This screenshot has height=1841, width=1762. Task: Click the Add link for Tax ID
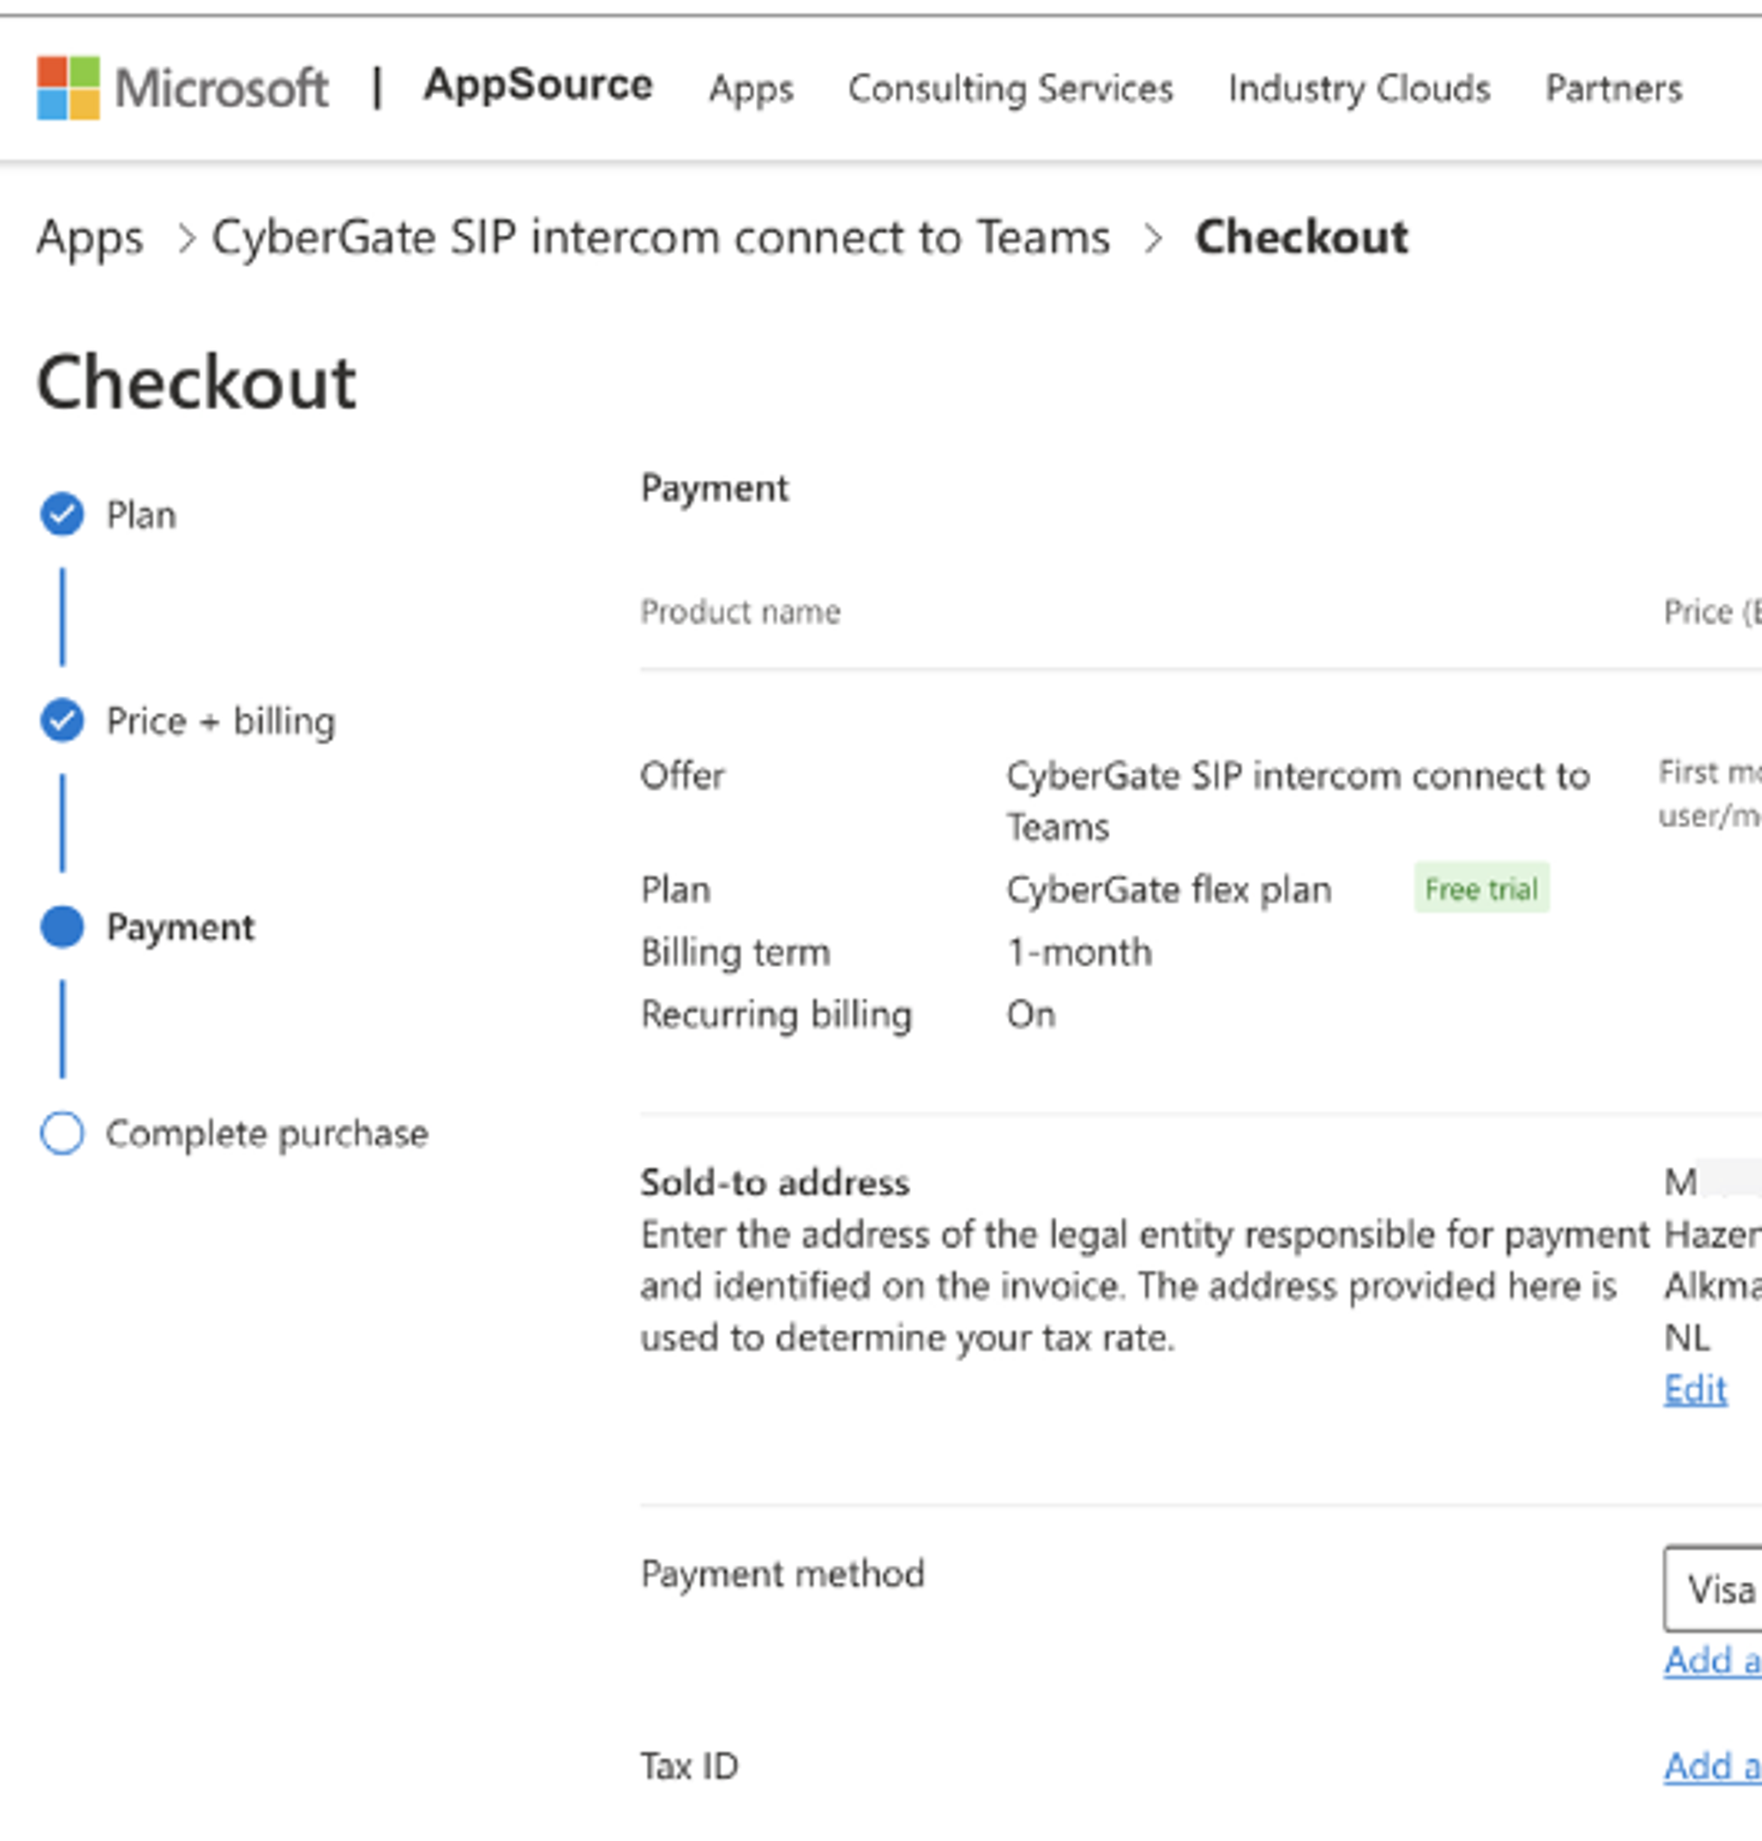point(1711,1767)
